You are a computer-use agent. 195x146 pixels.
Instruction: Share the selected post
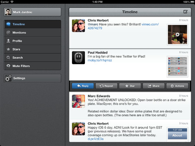[154, 86]
